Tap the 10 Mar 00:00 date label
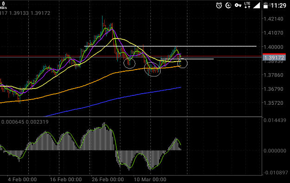290x183 pixels. pyautogui.click(x=150, y=179)
